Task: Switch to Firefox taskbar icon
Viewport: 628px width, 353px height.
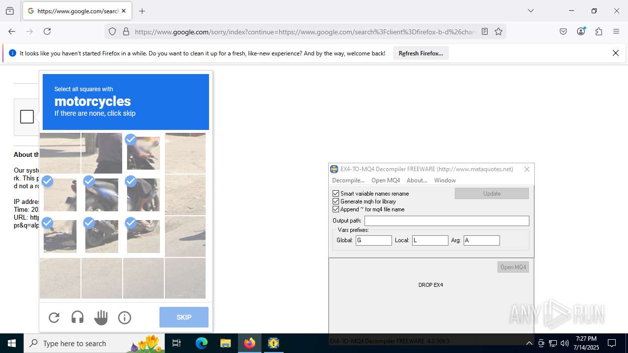Action: tap(250, 343)
